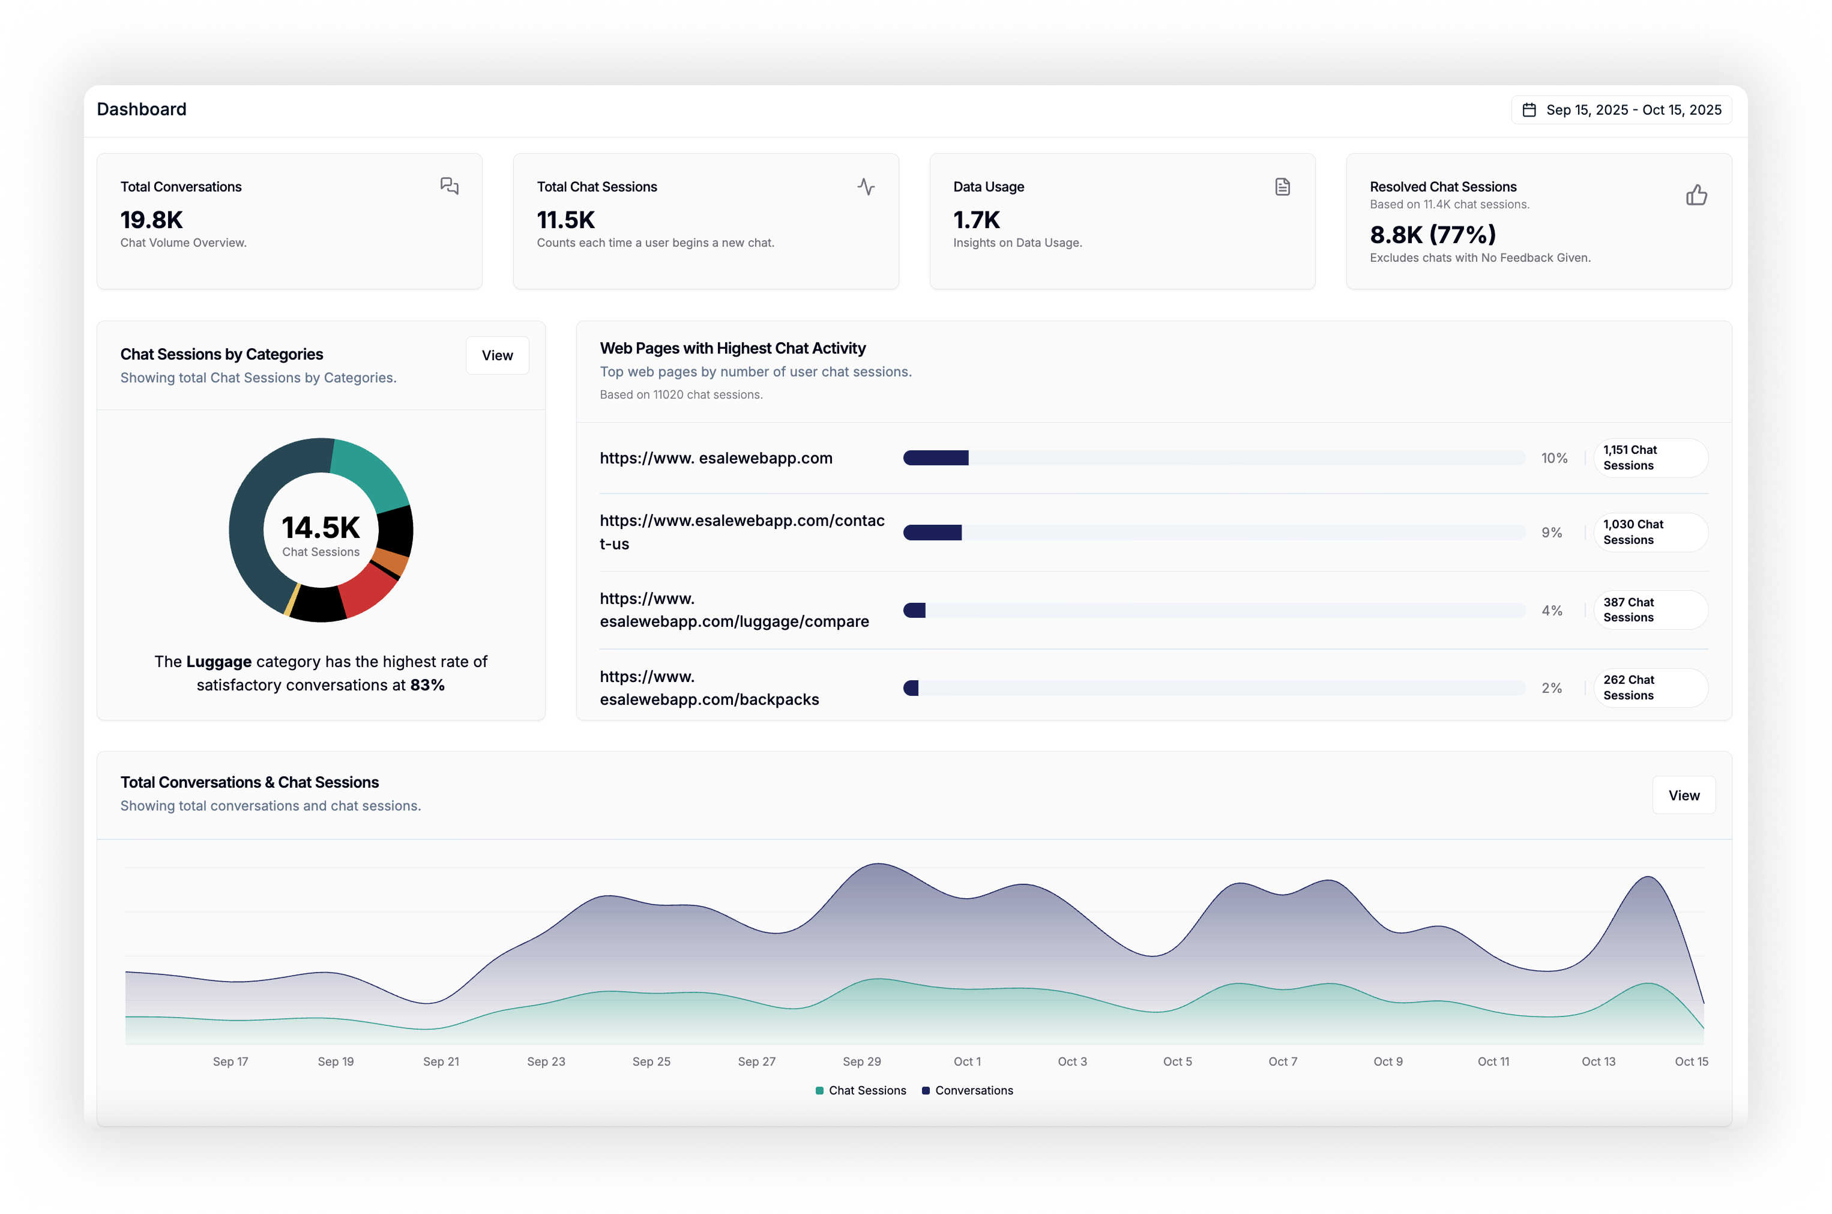
Task: Click the 9% progress bar for contact-us
Action: (1214, 533)
